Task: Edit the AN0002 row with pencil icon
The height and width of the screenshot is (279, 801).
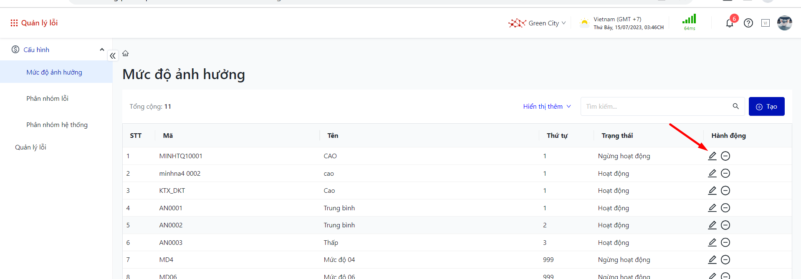Action: coord(712,225)
